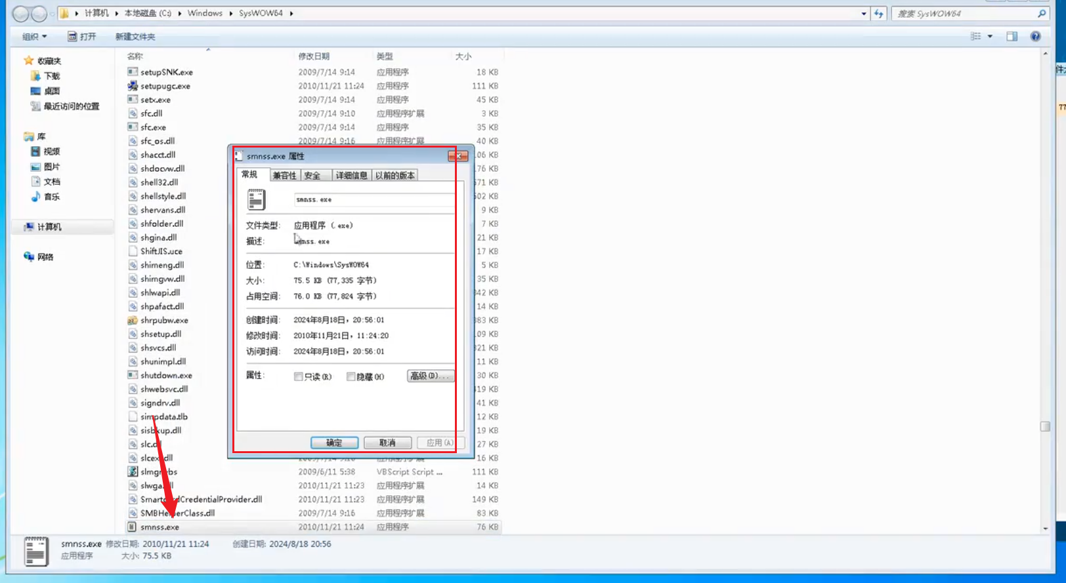Click Local Disk (C:) in breadcrumb
The image size is (1066, 583).
[x=148, y=13]
